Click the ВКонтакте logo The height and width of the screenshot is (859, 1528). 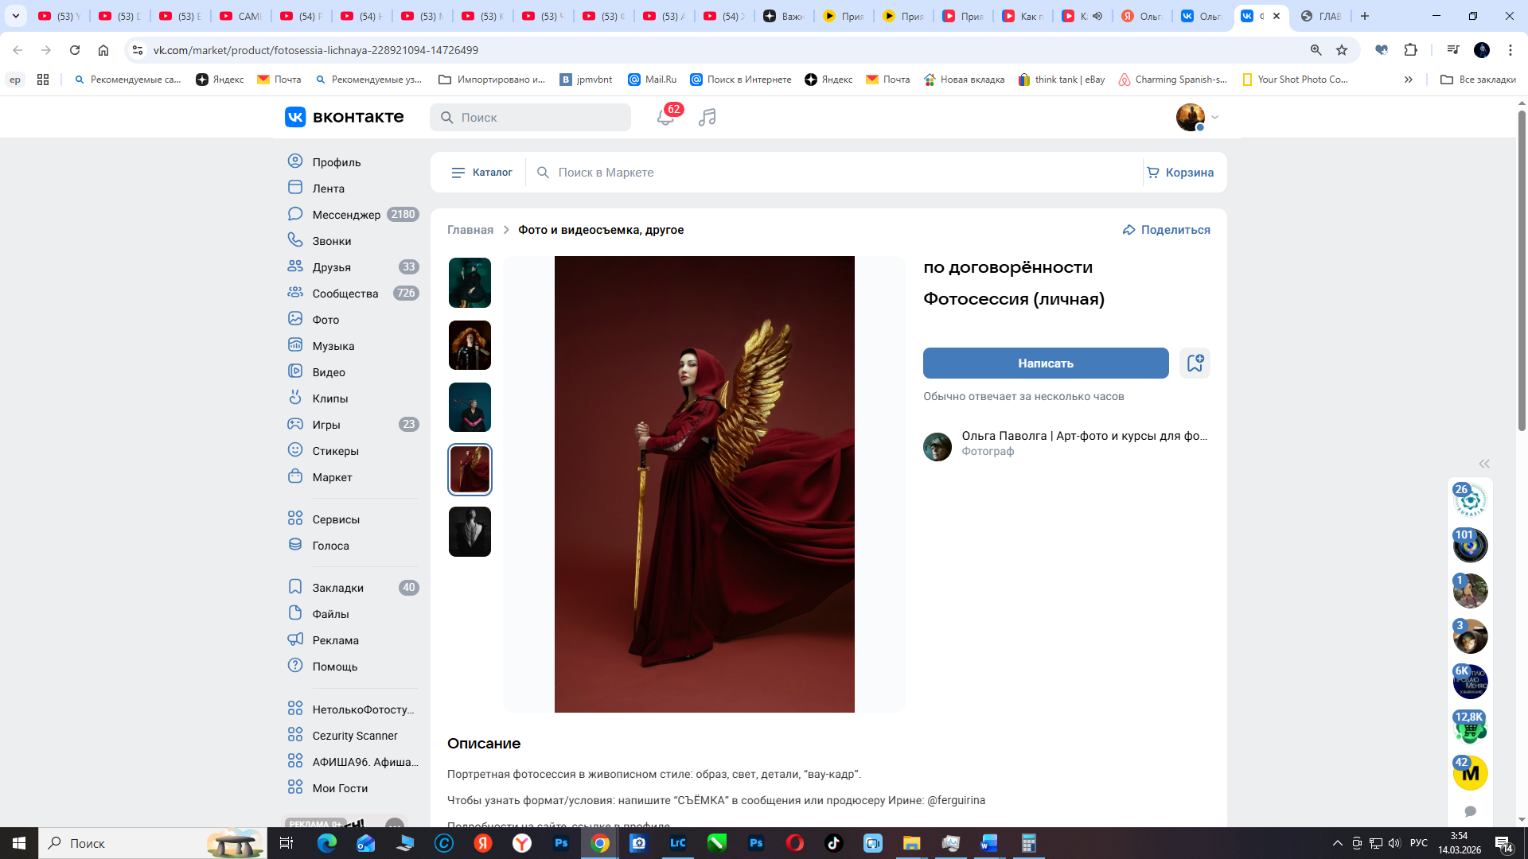click(x=345, y=117)
